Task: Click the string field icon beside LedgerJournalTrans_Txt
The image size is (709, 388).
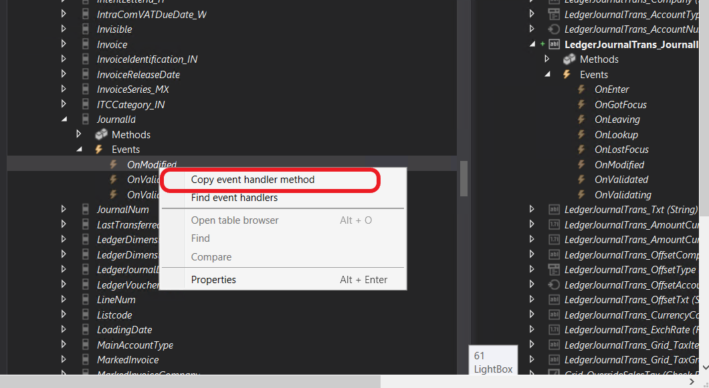Action: pos(553,209)
